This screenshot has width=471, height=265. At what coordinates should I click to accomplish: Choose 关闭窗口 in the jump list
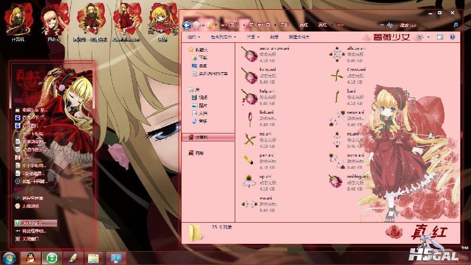pos(27,239)
